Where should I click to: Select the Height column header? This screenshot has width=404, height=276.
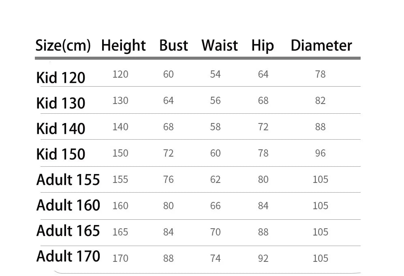pyautogui.click(x=123, y=45)
